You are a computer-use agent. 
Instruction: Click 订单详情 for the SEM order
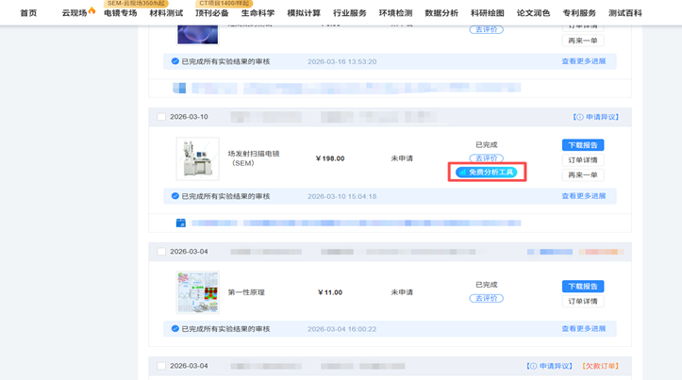point(583,160)
